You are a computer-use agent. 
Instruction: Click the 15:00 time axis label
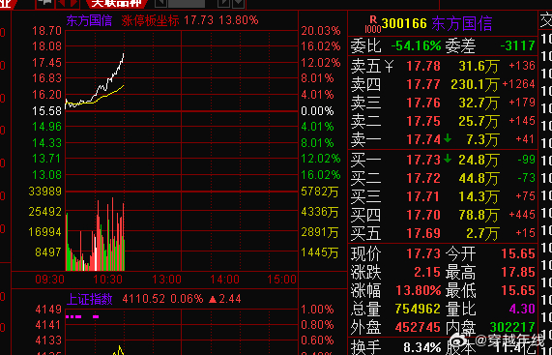(281, 280)
